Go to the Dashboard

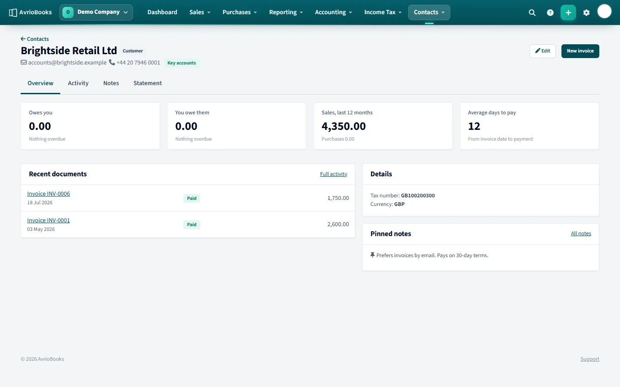coord(162,12)
